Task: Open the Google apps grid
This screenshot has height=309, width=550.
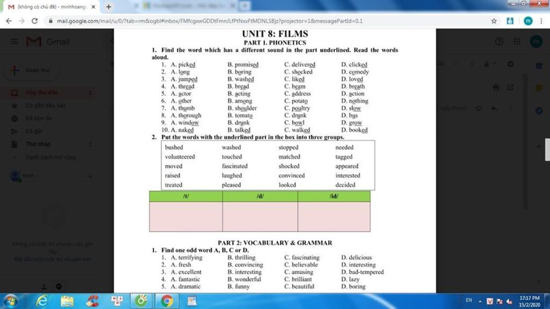Action: click(x=517, y=42)
